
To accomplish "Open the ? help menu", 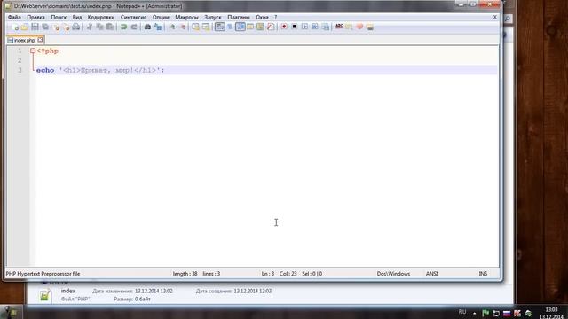I will [x=276, y=17].
